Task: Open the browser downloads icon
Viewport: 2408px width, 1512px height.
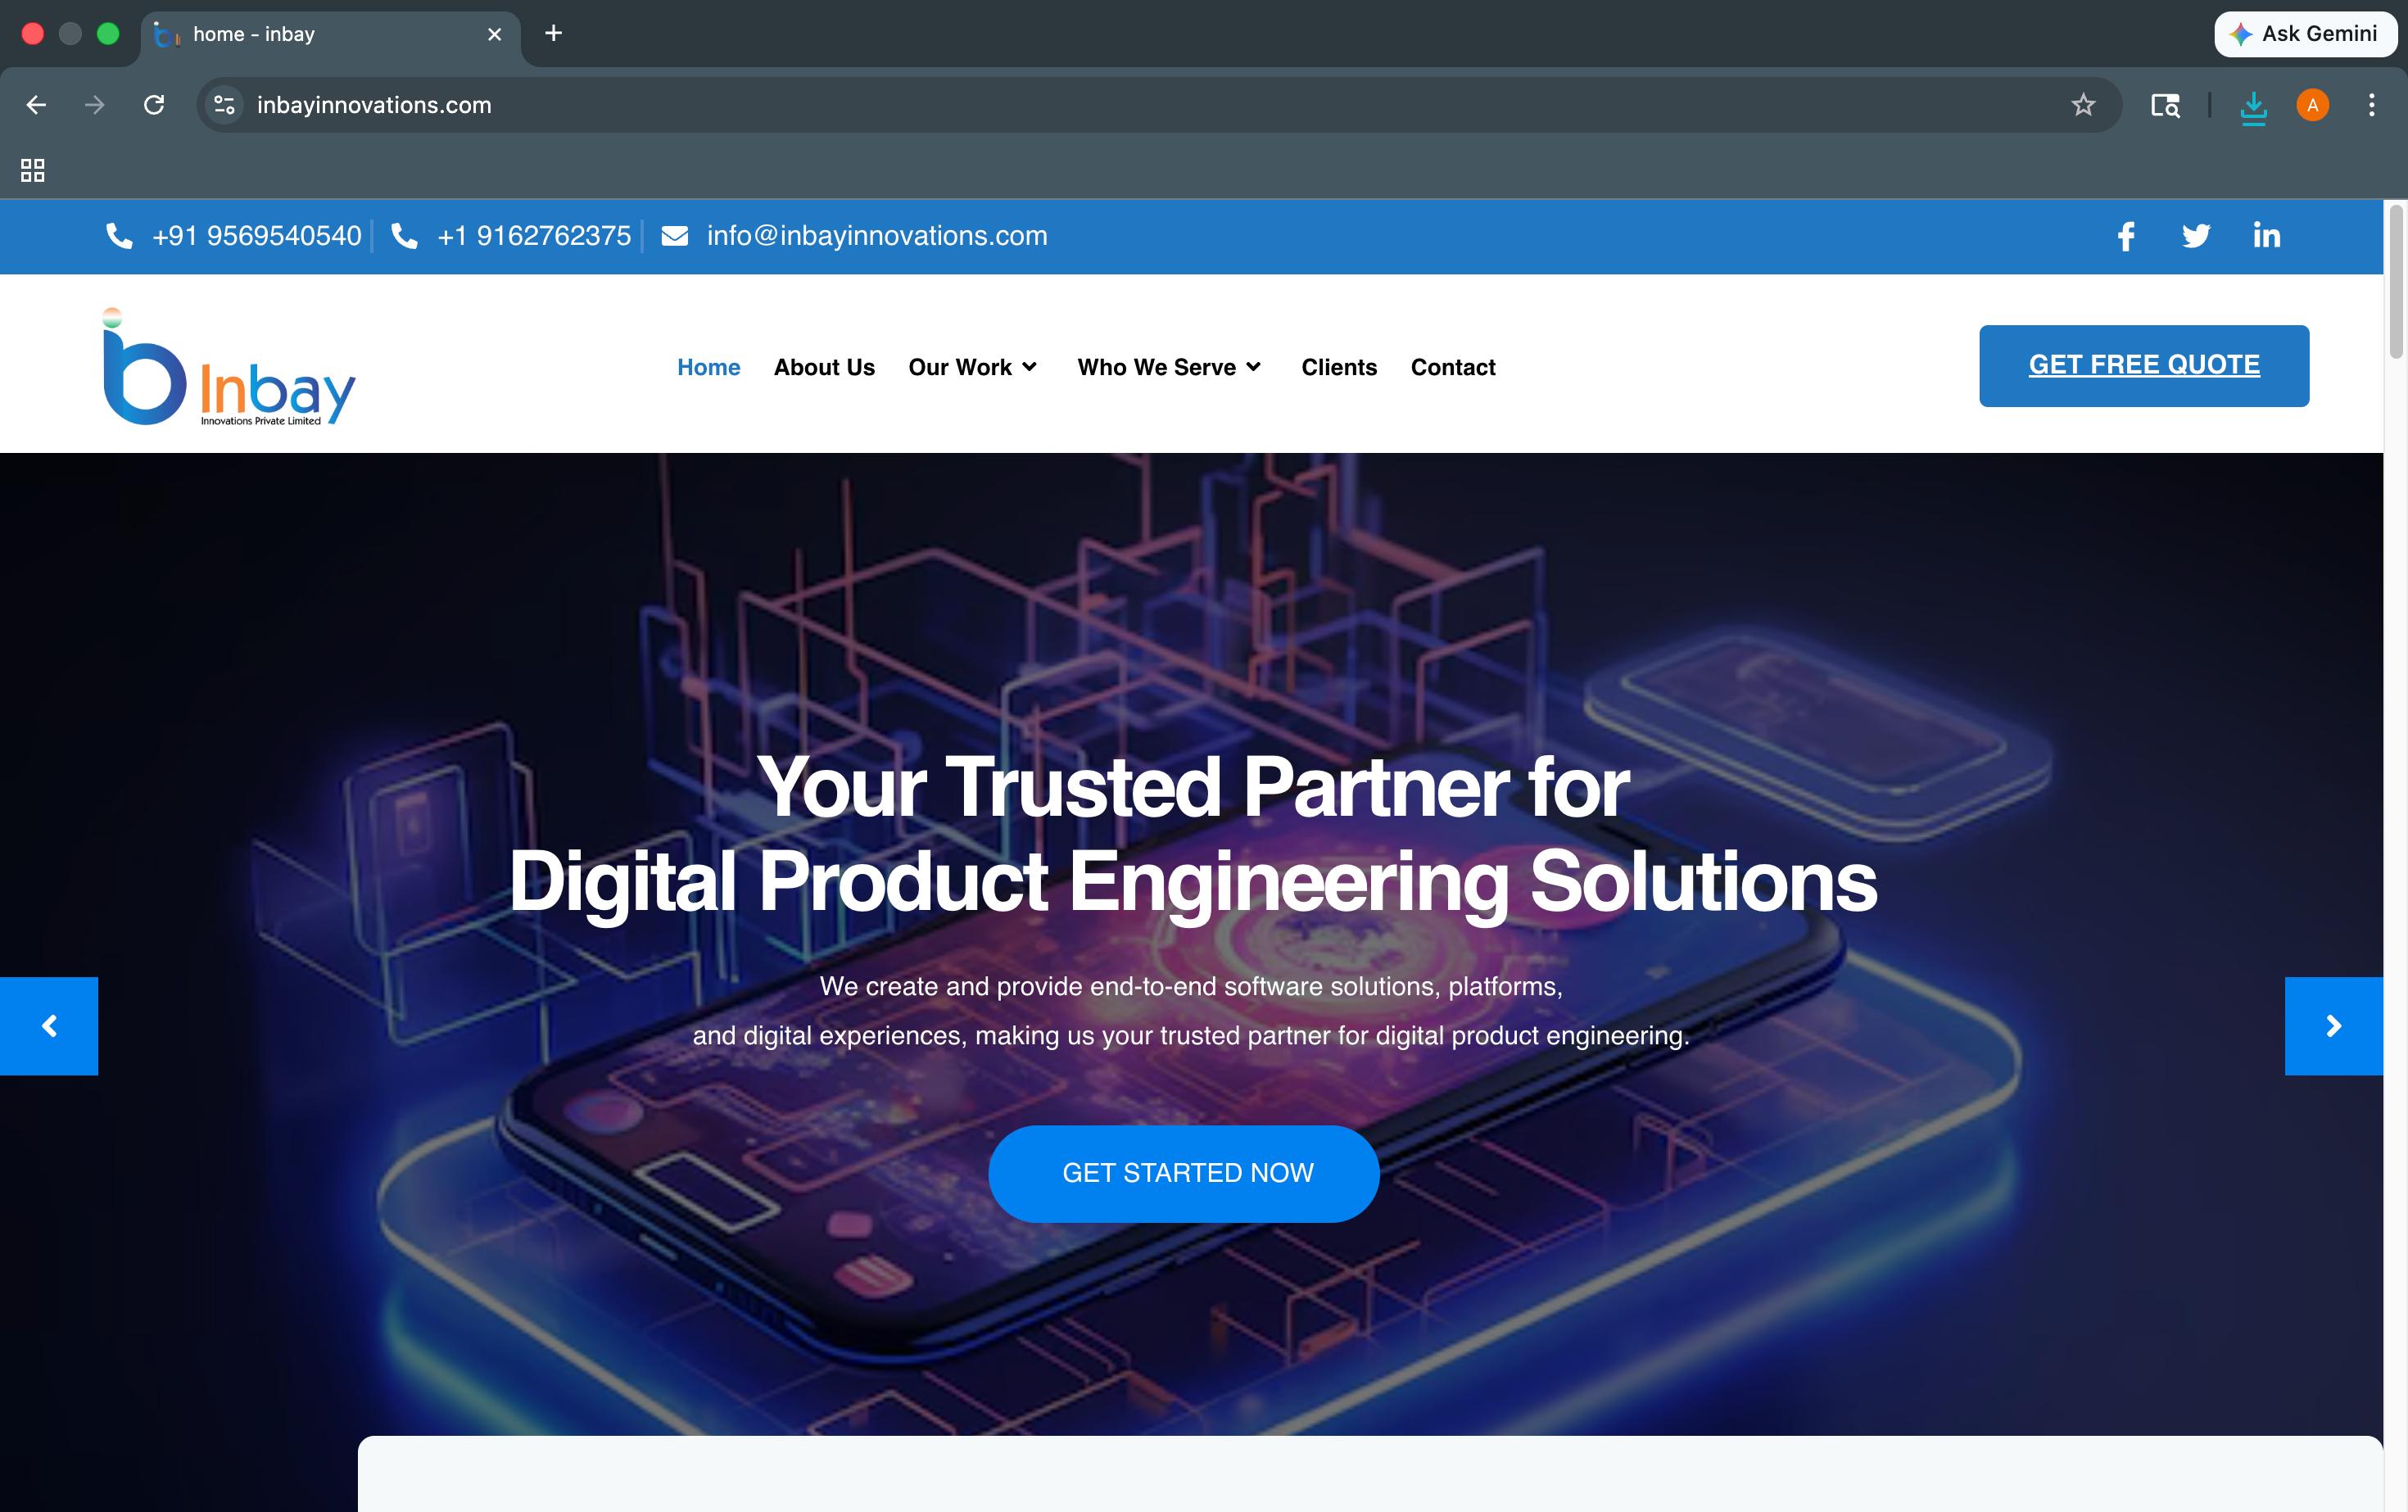Action: pyautogui.click(x=2253, y=106)
